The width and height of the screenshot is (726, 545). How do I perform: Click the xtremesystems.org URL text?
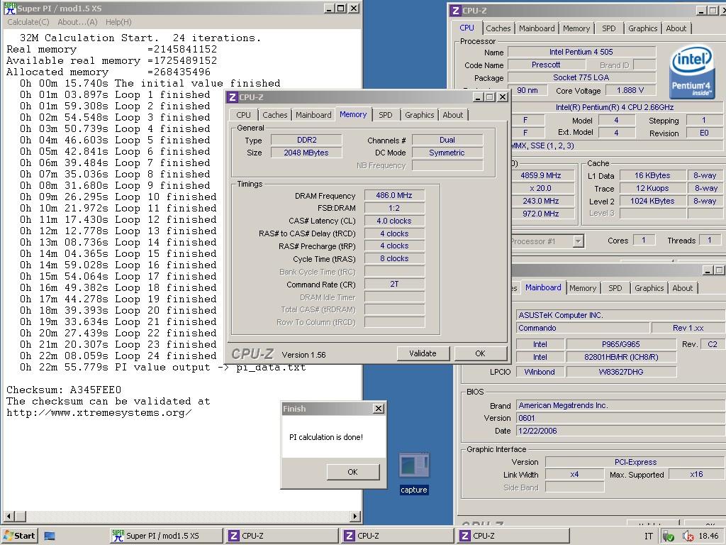tap(99, 412)
